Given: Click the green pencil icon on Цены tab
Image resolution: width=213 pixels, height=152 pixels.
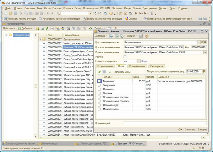Looking at the screenshot, I should [x=99, y=72].
